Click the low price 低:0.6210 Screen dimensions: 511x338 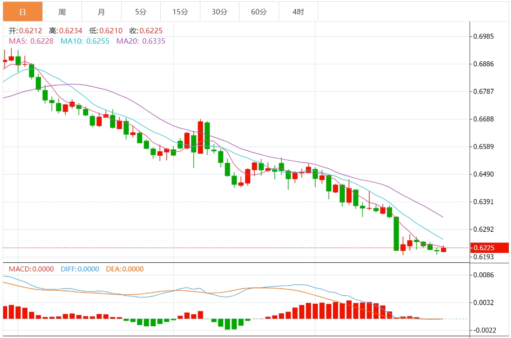(106, 31)
